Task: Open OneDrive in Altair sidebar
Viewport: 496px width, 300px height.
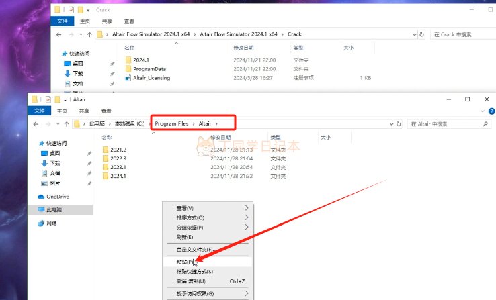Action: 54,197
